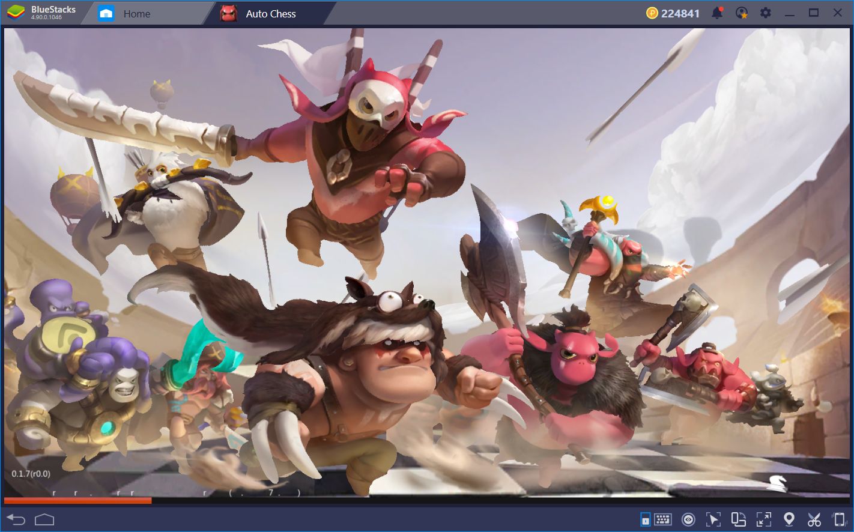Open the keyboard controls editor
The width and height of the screenshot is (854, 532).
tap(663, 519)
